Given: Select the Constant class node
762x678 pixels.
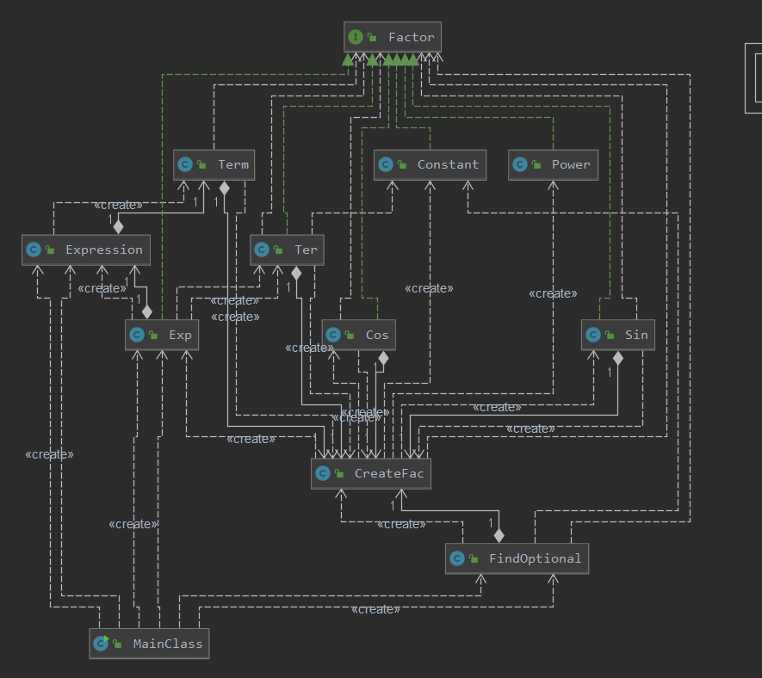Looking at the screenshot, I should [430, 164].
